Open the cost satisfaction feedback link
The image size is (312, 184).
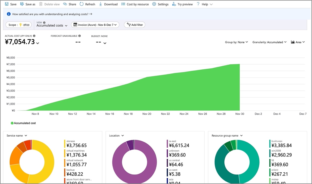coord(52,14)
